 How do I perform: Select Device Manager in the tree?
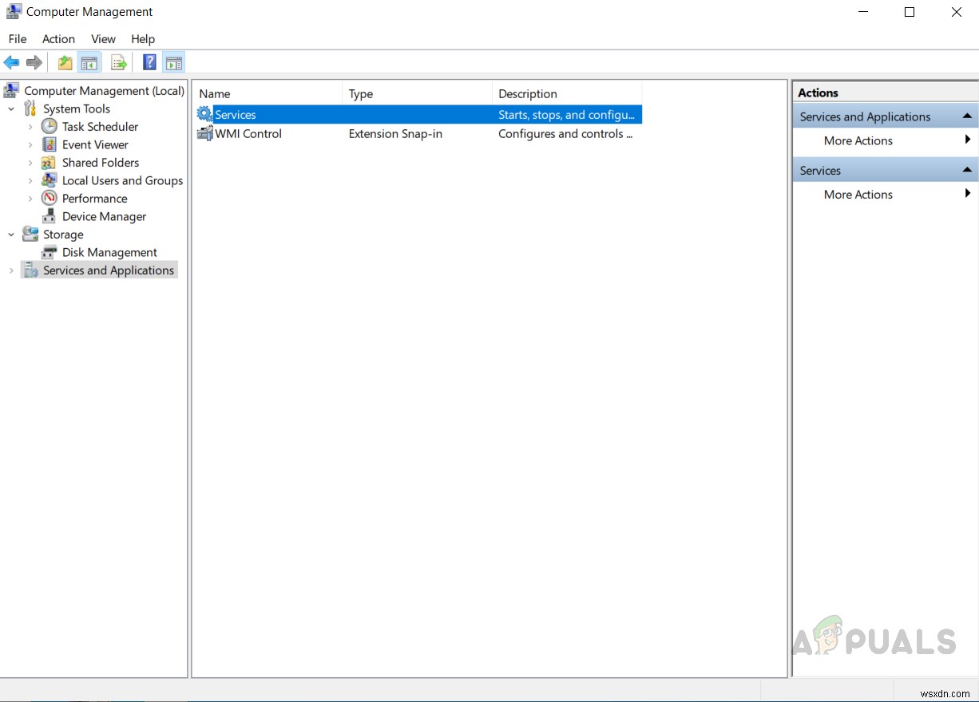click(x=105, y=216)
